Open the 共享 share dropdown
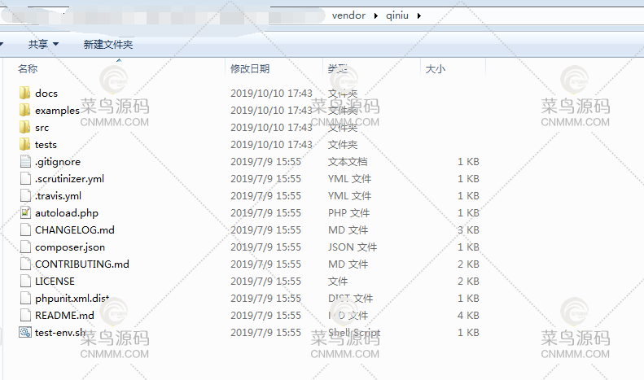 [x=43, y=44]
